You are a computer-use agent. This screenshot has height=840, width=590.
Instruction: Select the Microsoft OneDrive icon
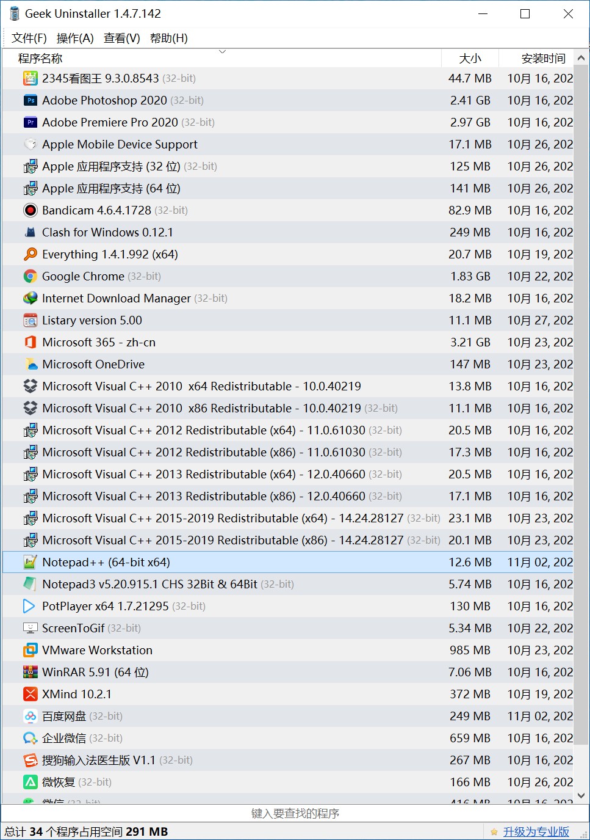30,364
